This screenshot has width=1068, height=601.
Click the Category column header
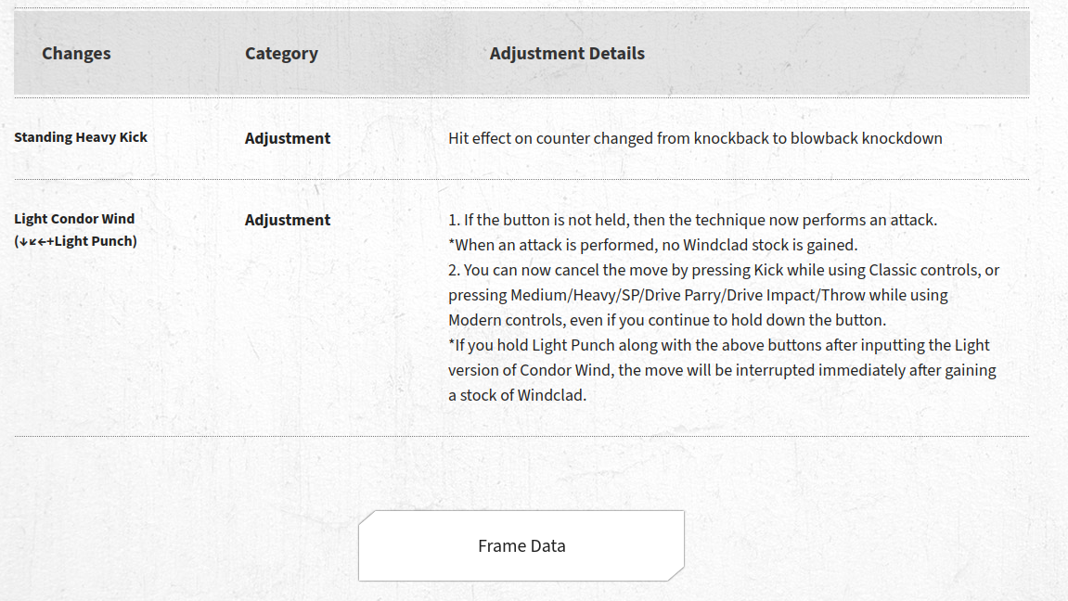pyautogui.click(x=281, y=53)
